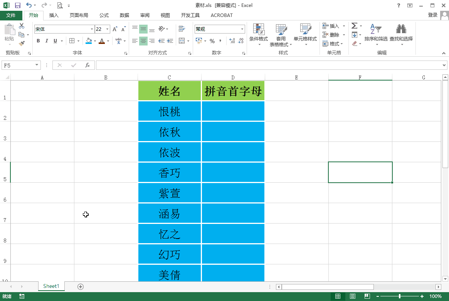Decrease the indent

[x=162, y=41]
